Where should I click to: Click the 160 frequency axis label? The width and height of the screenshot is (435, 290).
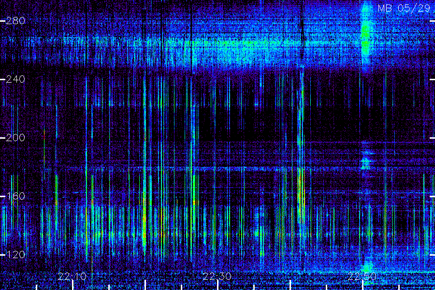tap(15, 196)
